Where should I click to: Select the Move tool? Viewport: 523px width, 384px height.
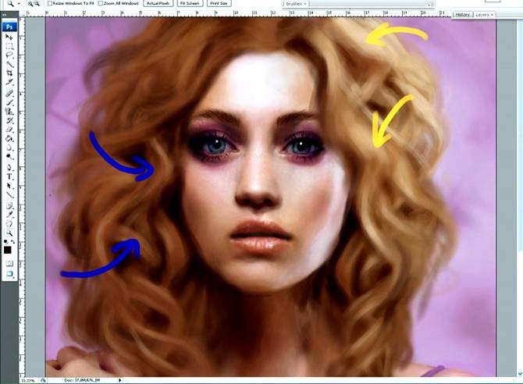coord(9,37)
